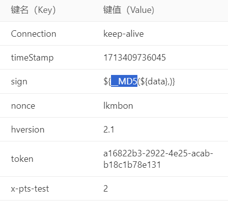228x205 pixels.
Task: Edit the 1713409736045 timestamp value
Action: 134,58
